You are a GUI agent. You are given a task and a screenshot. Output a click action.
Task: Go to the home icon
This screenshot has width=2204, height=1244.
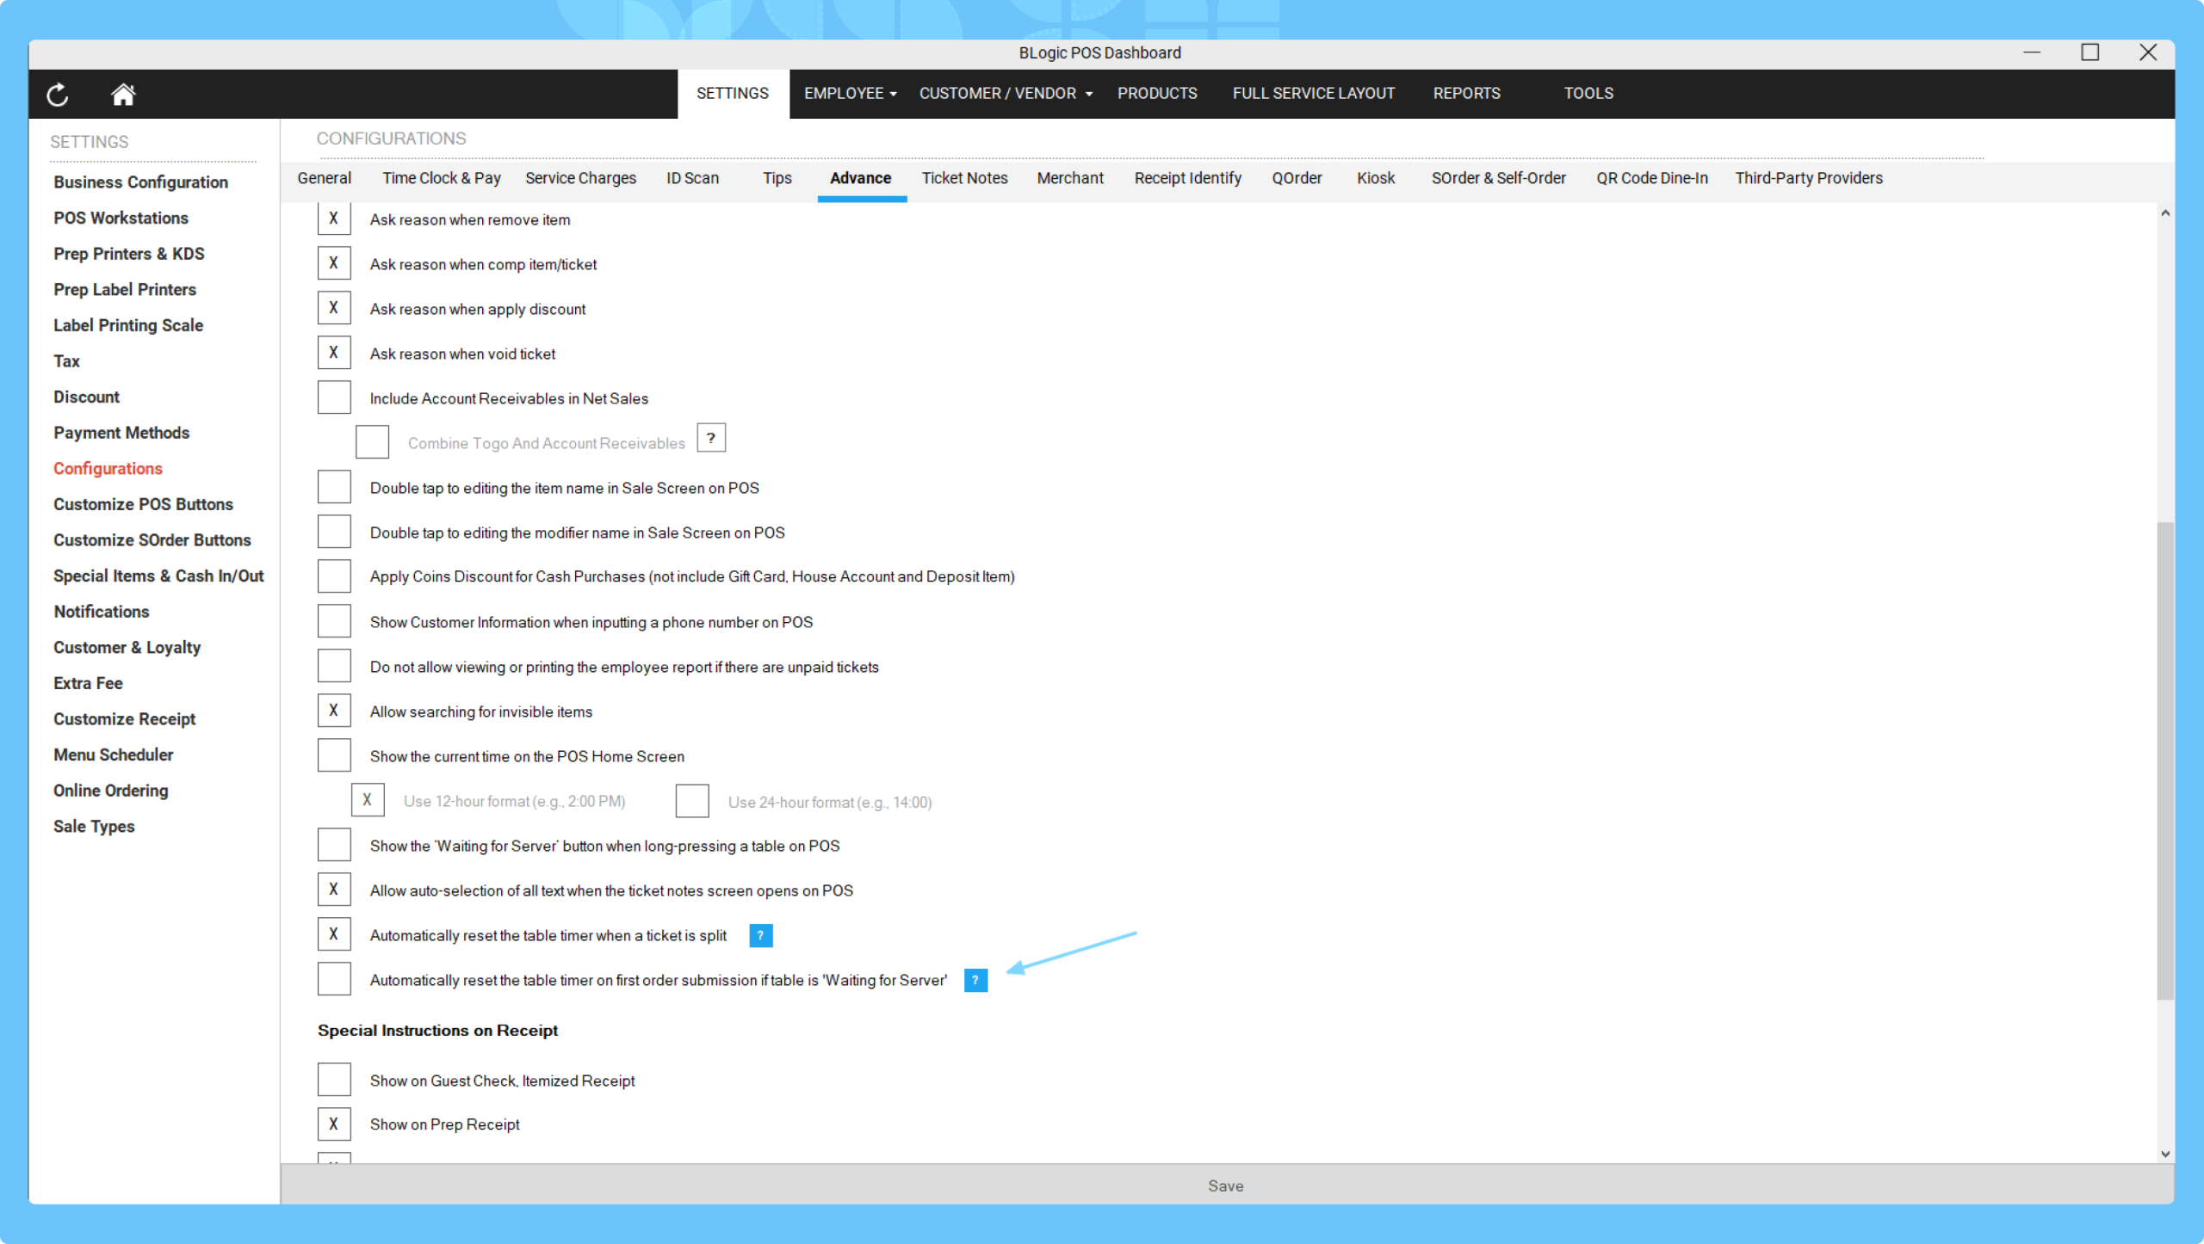[123, 94]
